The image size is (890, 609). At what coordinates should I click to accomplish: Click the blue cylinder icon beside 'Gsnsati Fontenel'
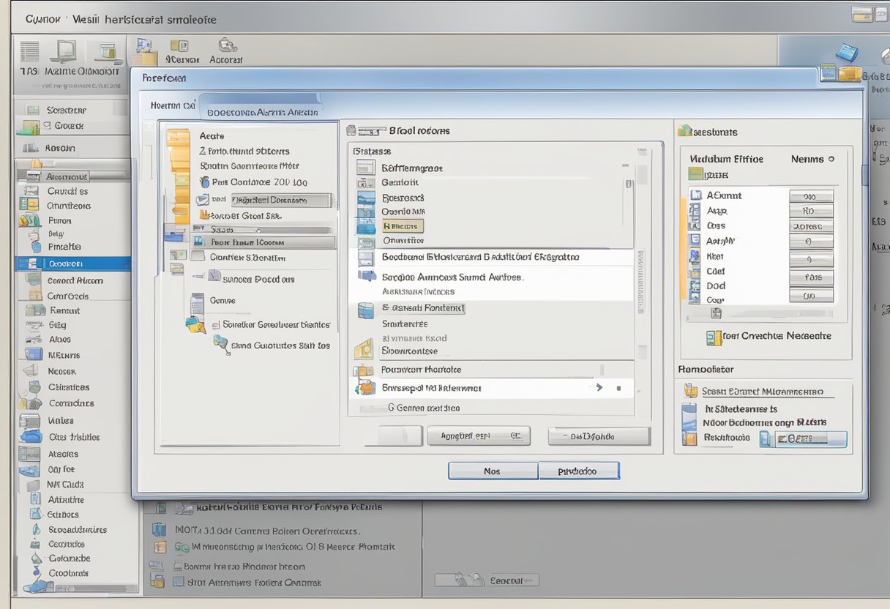coord(364,310)
